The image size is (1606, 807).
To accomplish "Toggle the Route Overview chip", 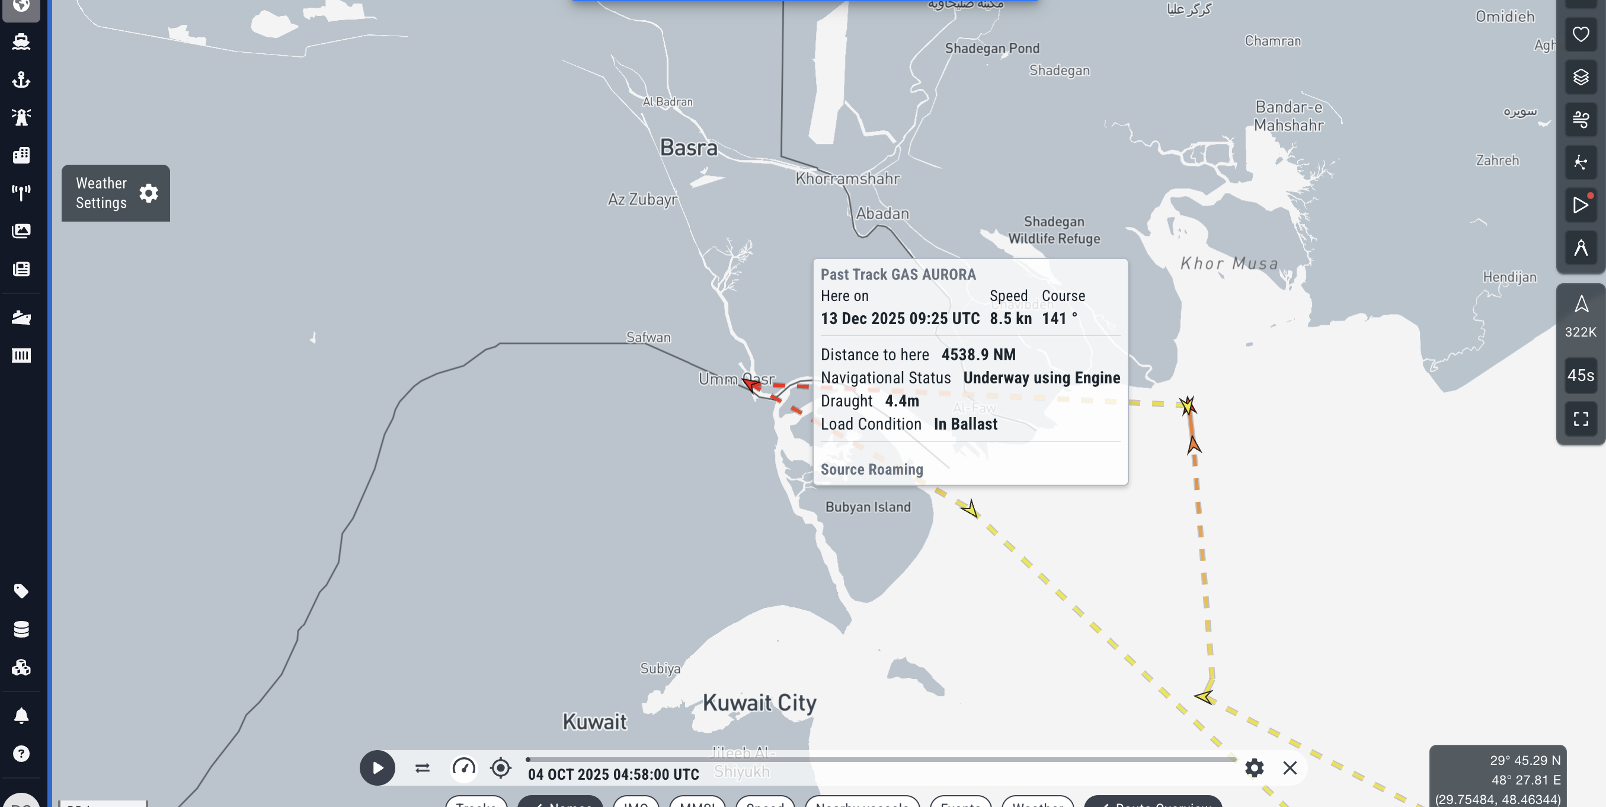I will (1153, 803).
